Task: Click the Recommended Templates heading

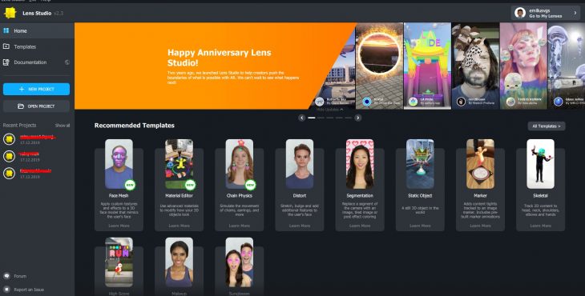Action: pos(135,126)
